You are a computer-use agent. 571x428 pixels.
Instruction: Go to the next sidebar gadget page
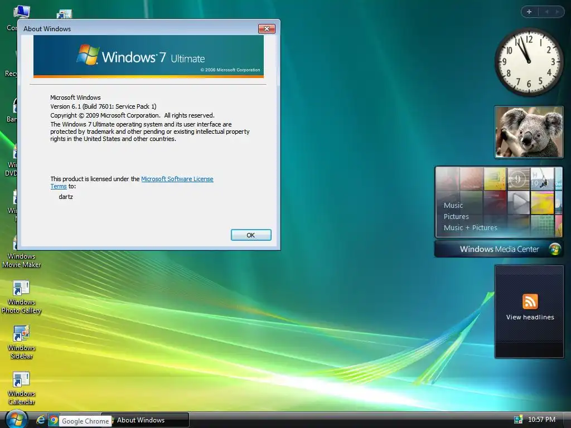coord(557,12)
